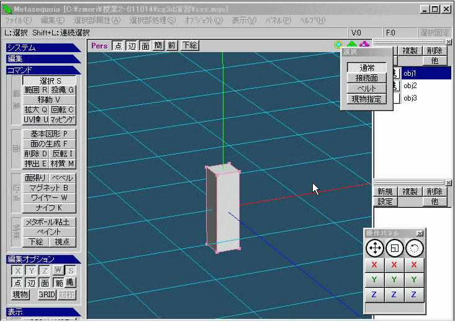Activate the マグネット B command
The width and height of the screenshot is (455, 322).
pos(49,188)
